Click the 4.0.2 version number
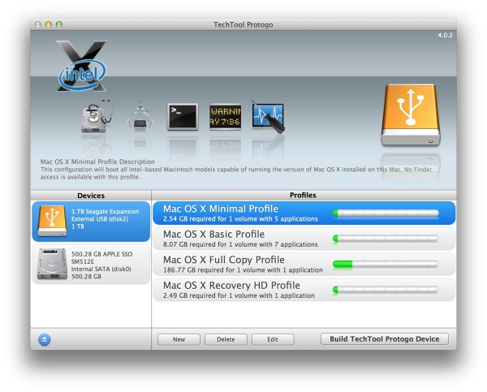The height and width of the screenshot is (392, 487). pyautogui.click(x=445, y=35)
